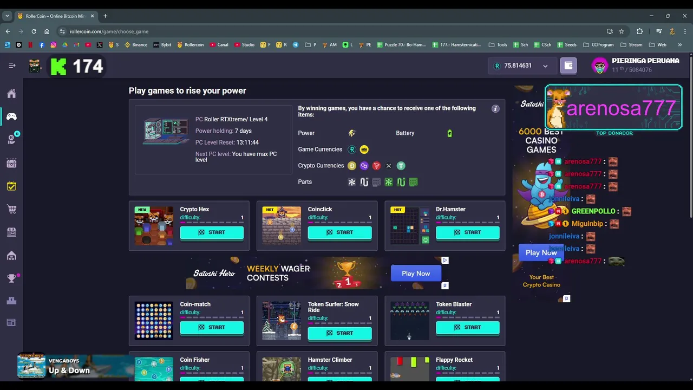This screenshot has height=390, width=693.
Task: Start the Dr.Hamster game
Action: pyautogui.click(x=468, y=232)
